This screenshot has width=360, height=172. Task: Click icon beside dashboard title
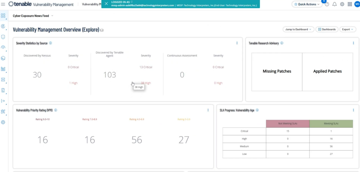coord(102,30)
